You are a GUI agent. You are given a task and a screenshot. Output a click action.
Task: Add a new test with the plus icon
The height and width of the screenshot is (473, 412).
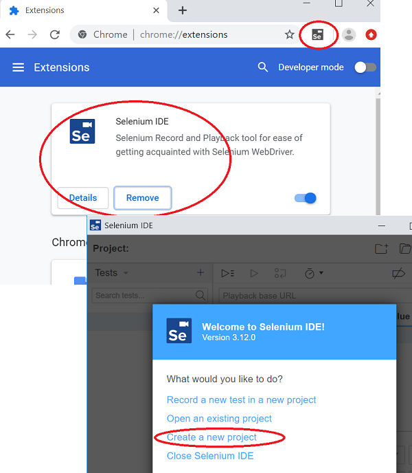click(x=200, y=273)
